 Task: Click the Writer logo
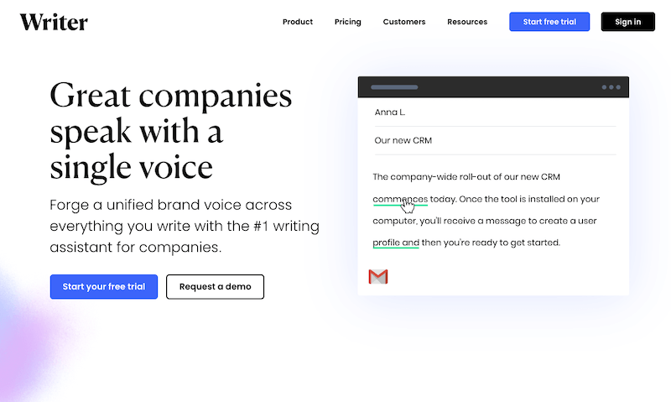54,22
